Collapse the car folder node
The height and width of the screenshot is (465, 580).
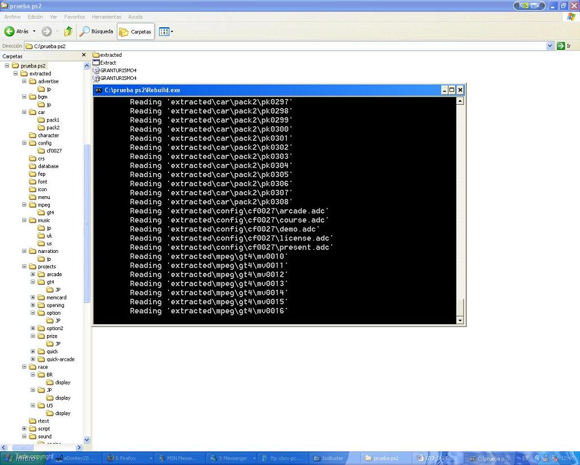(x=24, y=112)
